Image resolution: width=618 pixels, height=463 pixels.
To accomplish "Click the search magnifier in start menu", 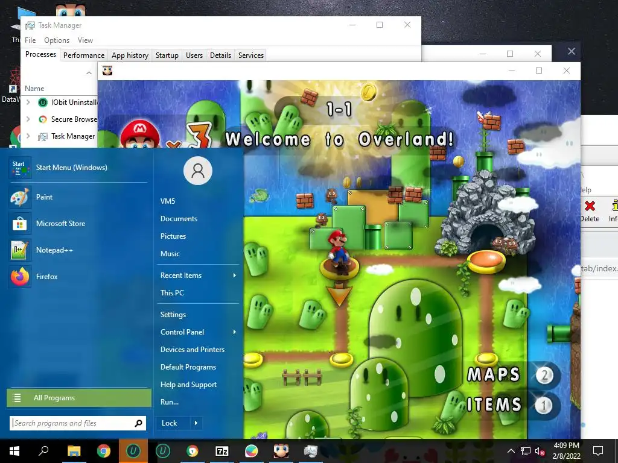I will [x=138, y=423].
